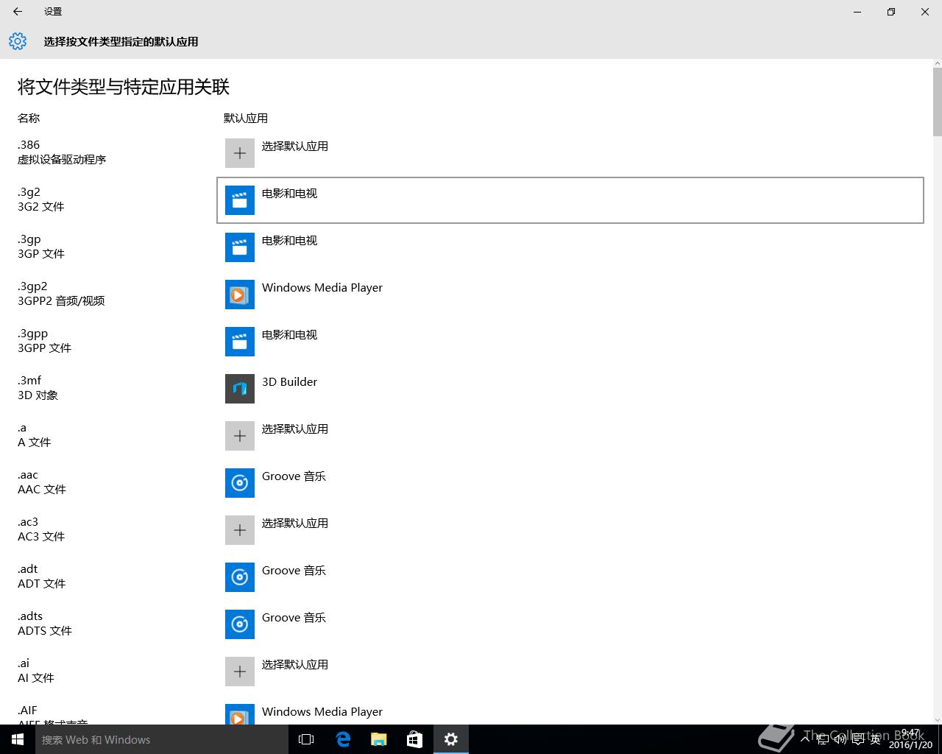
Task: Click the '默认应用' column header
Action: coord(246,118)
